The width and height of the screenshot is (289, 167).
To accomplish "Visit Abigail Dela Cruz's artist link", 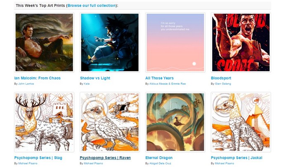I will pos(160,163).
